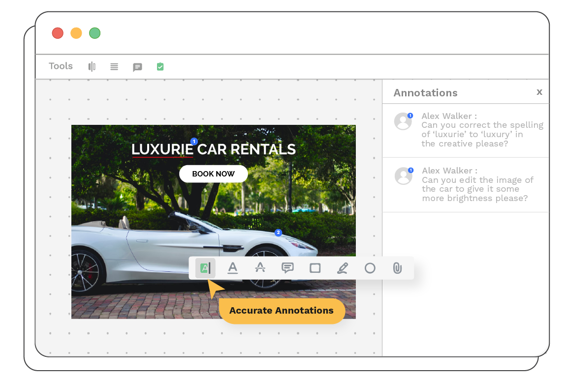Image resolution: width=566 pixels, height=379 pixels.
Task: Select the circle annotation tool
Action: [370, 268]
